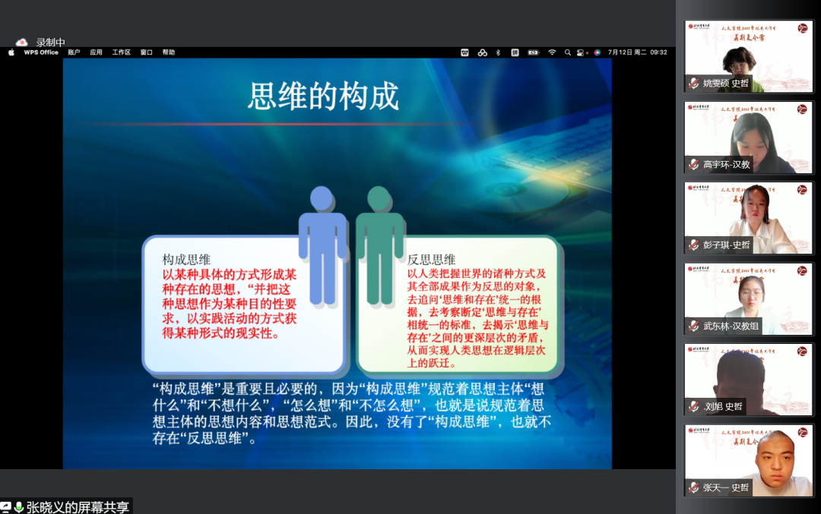Open the 拼 input method menu

pyautogui.click(x=514, y=52)
